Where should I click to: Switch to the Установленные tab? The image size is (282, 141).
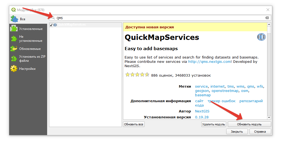tap(28, 29)
